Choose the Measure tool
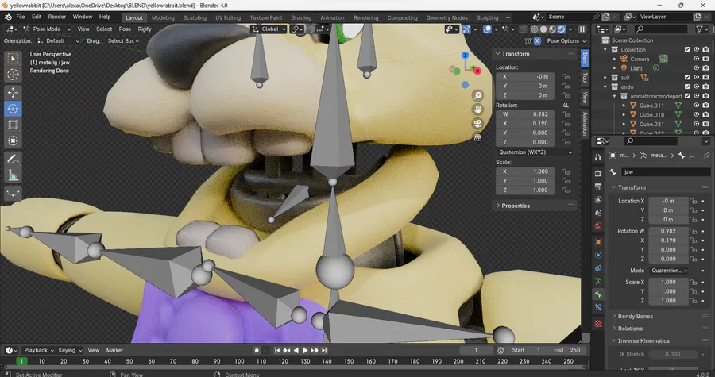The height and width of the screenshot is (377, 715). click(x=13, y=175)
